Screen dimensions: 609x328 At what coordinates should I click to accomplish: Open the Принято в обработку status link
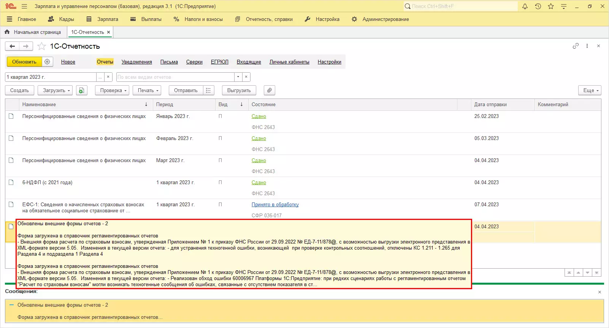[x=275, y=205]
